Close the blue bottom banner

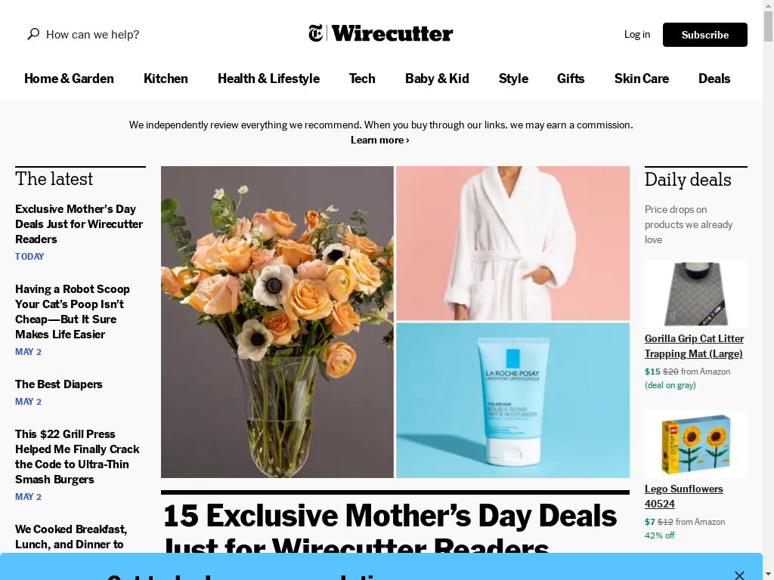pos(739,575)
